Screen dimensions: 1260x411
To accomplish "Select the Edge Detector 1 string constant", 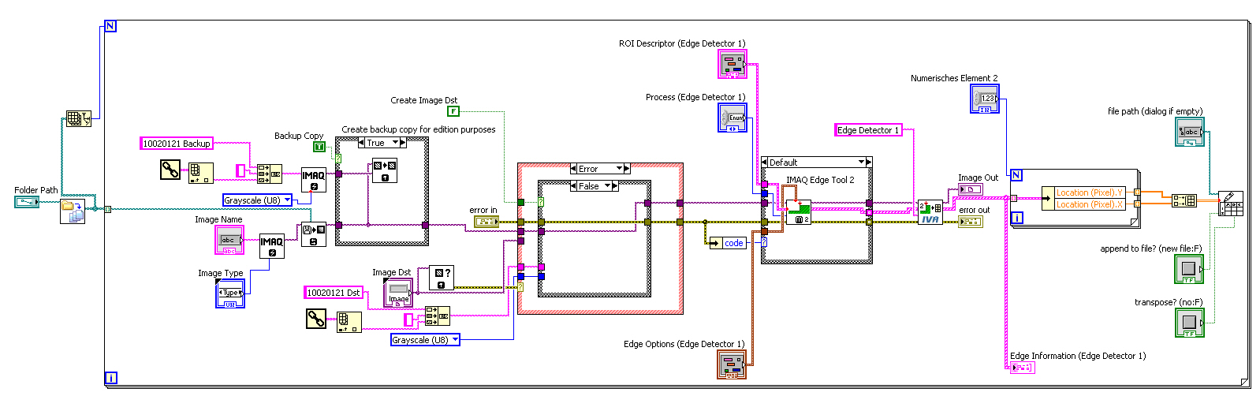I will tap(868, 129).
